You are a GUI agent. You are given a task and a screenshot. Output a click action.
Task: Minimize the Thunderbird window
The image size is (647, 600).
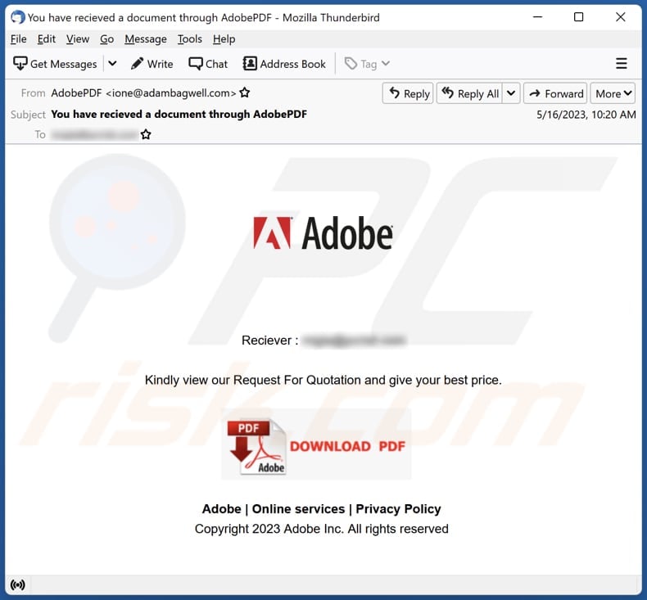coord(537,17)
